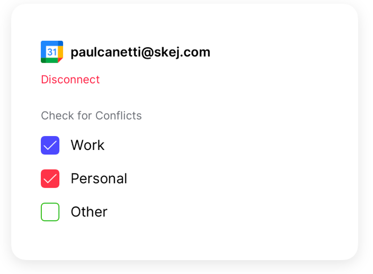Click the Other calendar label
This screenshot has width=373, height=274.
click(x=89, y=212)
